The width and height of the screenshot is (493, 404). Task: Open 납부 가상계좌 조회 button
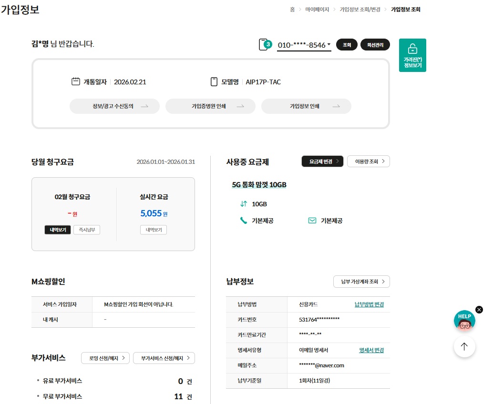(x=361, y=282)
